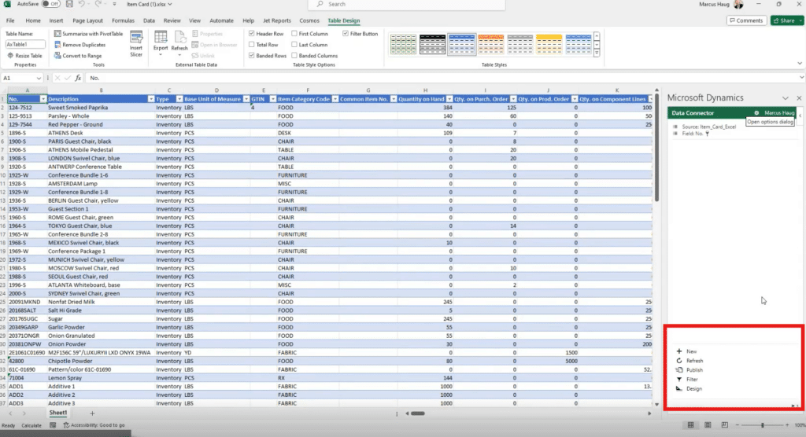Screen dimensions: 806x437
Task: Click the zoom slider in status bar
Action: point(762,425)
